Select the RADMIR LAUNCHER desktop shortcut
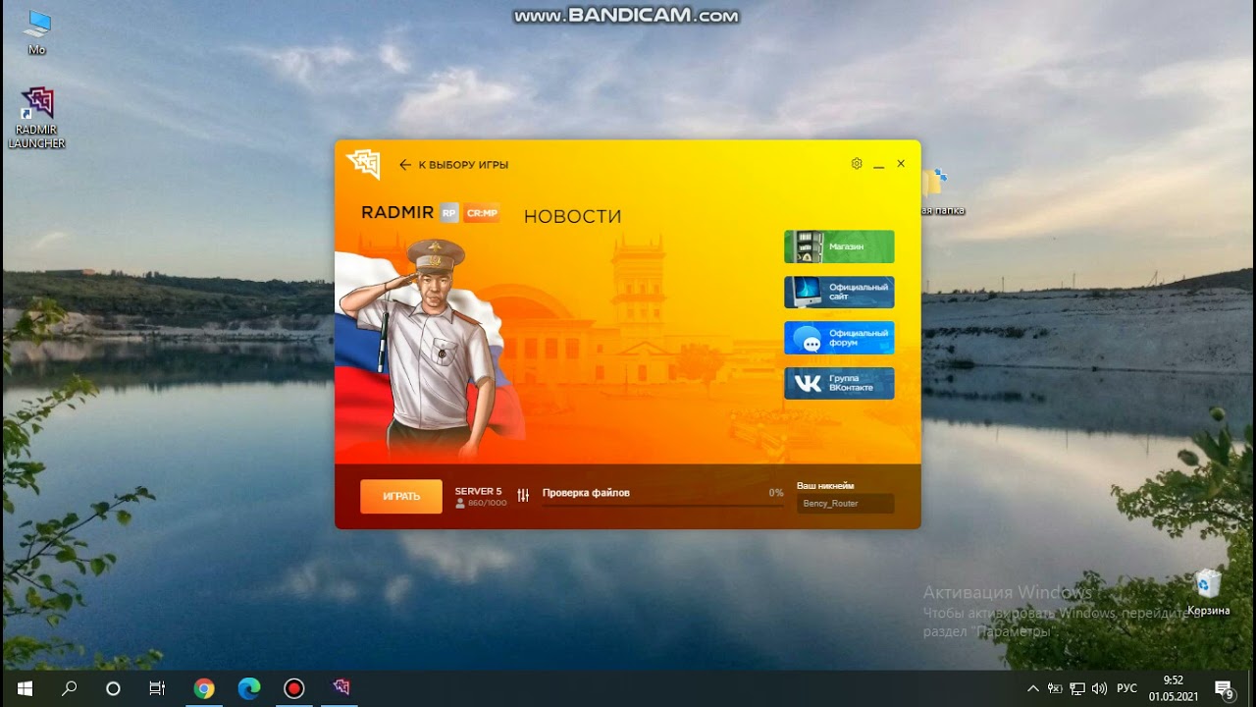Image resolution: width=1256 pixels, height=707 pixels. pos(37,118)
